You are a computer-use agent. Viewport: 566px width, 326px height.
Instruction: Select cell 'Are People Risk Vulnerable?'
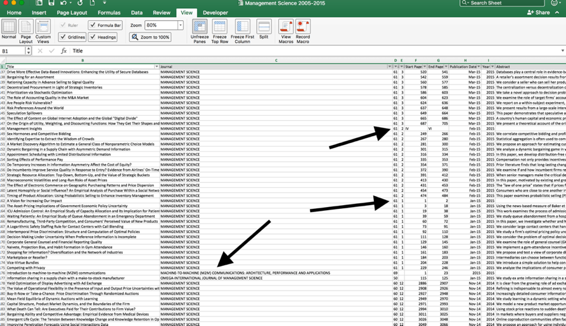coord(82,103)
